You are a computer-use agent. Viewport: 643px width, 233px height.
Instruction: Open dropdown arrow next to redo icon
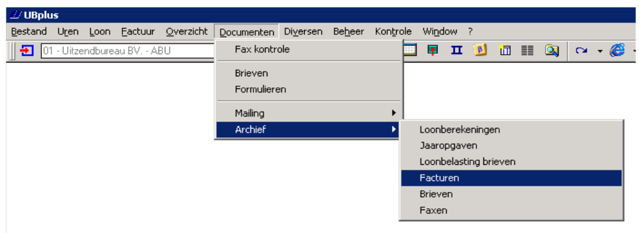tap(599, 51)
